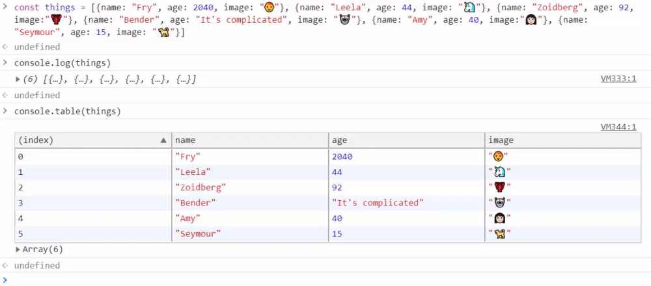The image size is (651, 286).
Task: Click the unicorn emoji in Leela's table row
Action: (x=499, y=172)
